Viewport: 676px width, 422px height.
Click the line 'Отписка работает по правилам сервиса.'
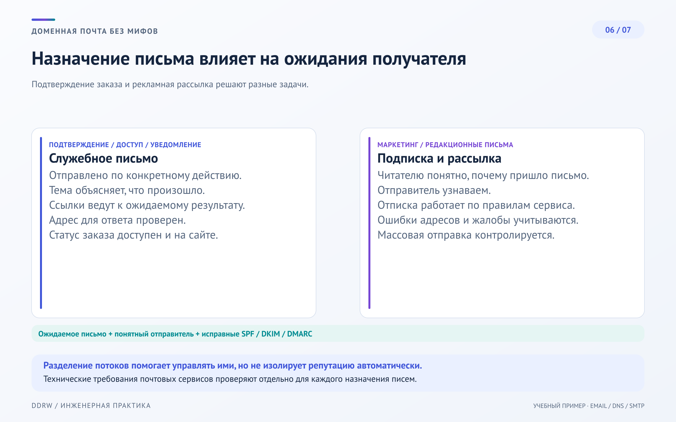[x=476, y=205]
